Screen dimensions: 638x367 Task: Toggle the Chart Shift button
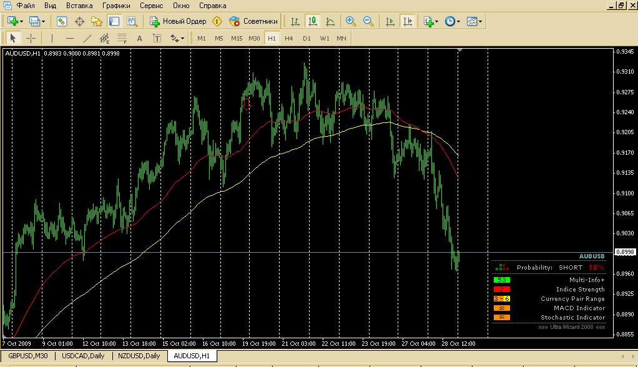click(x=408, y=21)
